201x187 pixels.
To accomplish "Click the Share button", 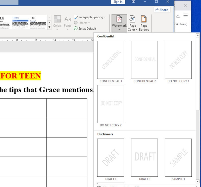I will [162, 10].
